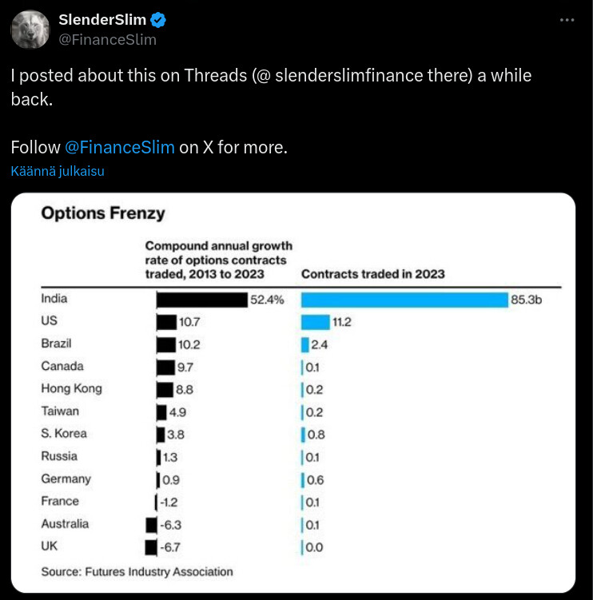
Task: Click Australia's negative -6.3 bar
Action: [x=151, y=525]
